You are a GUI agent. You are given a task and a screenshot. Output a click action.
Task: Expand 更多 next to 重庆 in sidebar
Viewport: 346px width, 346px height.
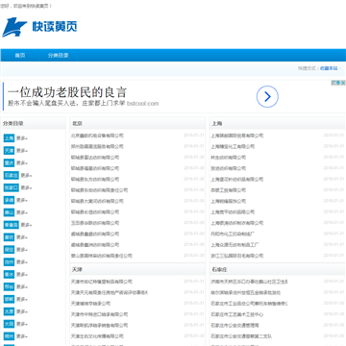(x=22, y=163)
